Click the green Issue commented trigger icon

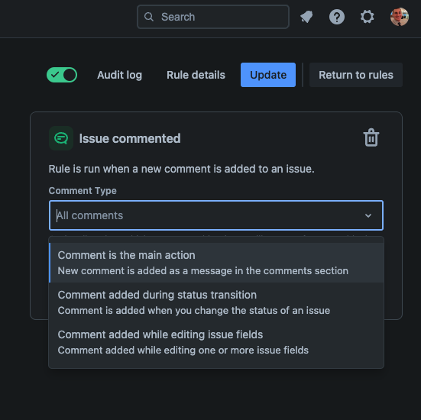click(61, 138)
